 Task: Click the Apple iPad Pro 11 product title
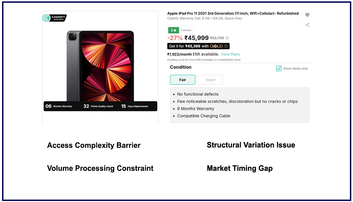tap(233, 13)
